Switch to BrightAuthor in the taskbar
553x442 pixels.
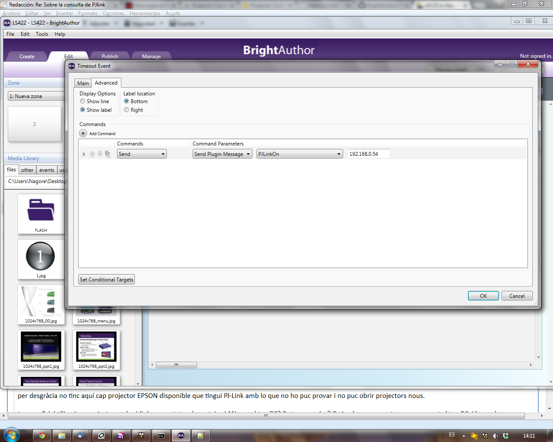click(x=181, y=436)
